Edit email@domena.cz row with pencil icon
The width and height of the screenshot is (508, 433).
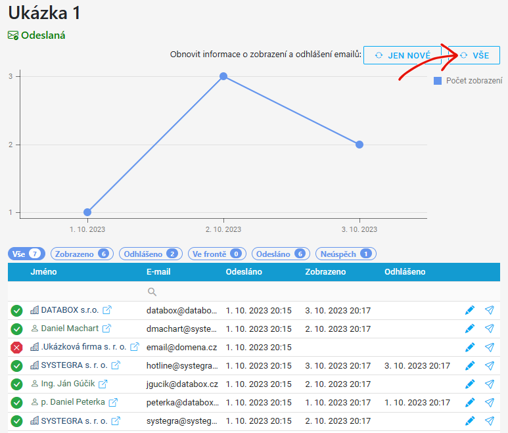pyautogui.click(x=470, y=347)
